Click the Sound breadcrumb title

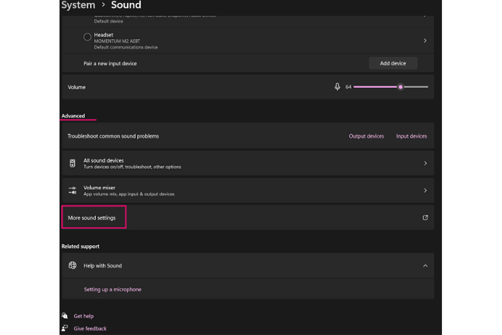tap(126, 6)
